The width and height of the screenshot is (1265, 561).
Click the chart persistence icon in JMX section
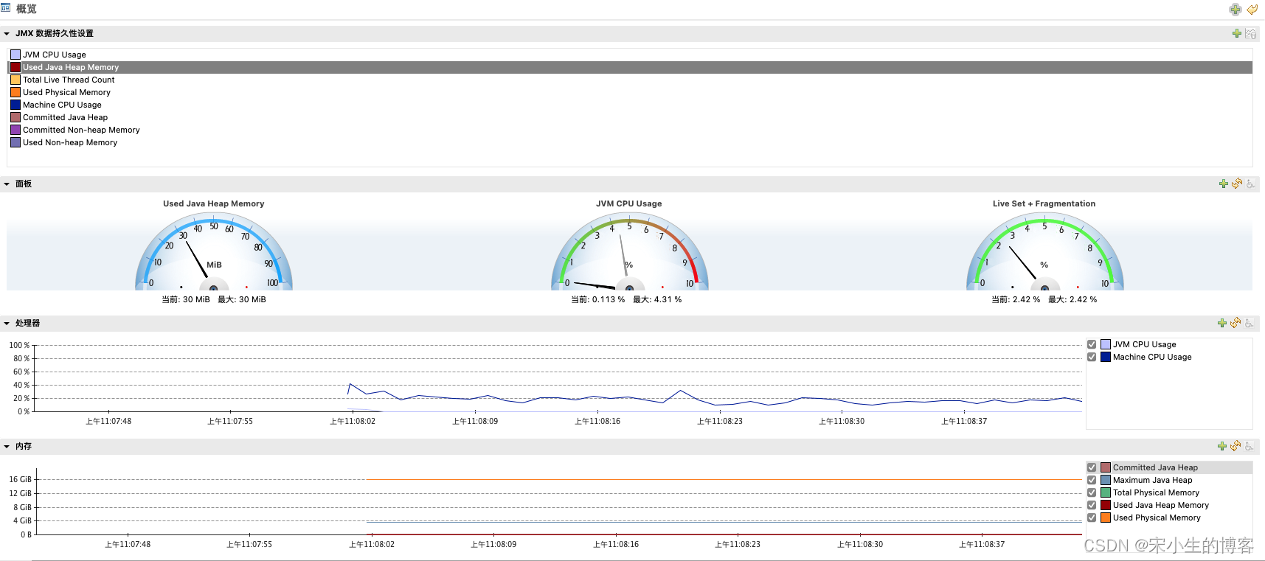(1250, 33)
